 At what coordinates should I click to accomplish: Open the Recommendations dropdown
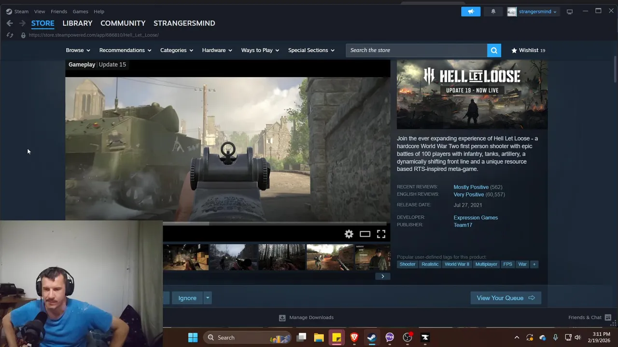[x=125, y=50]
